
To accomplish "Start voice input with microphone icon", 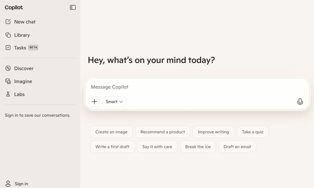I will tap(300, 102).
